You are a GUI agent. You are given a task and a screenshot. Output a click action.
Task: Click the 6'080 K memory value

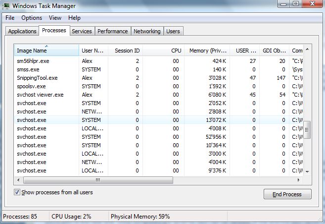218,95
